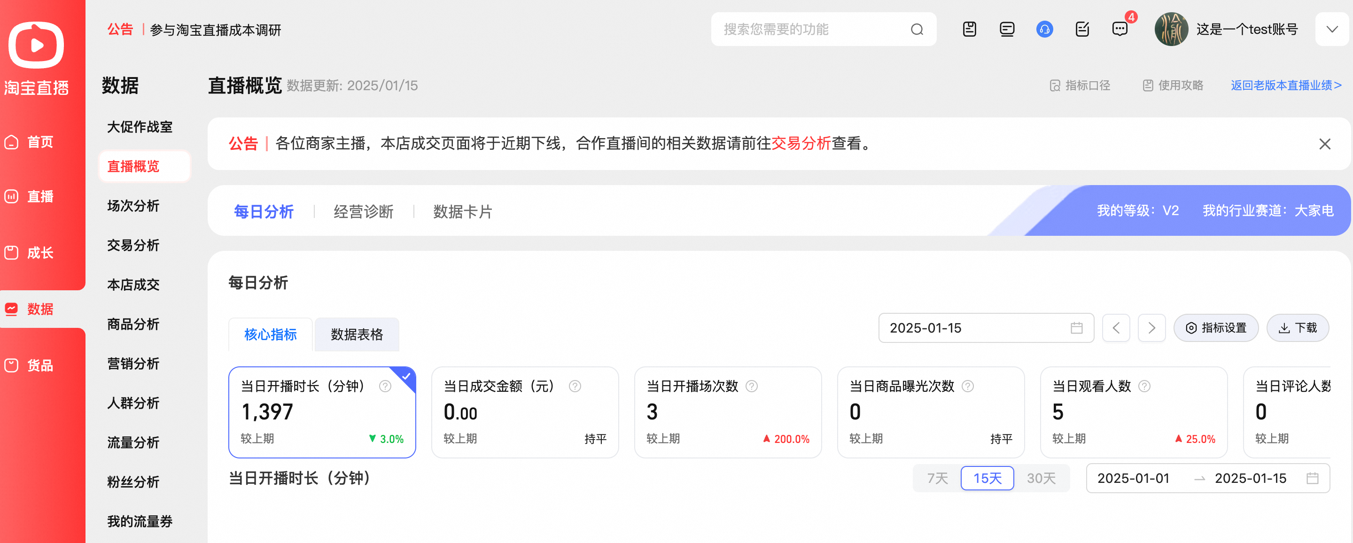Open 直播概览 in data menu
1353x543 pixels.
pos(144,166)
